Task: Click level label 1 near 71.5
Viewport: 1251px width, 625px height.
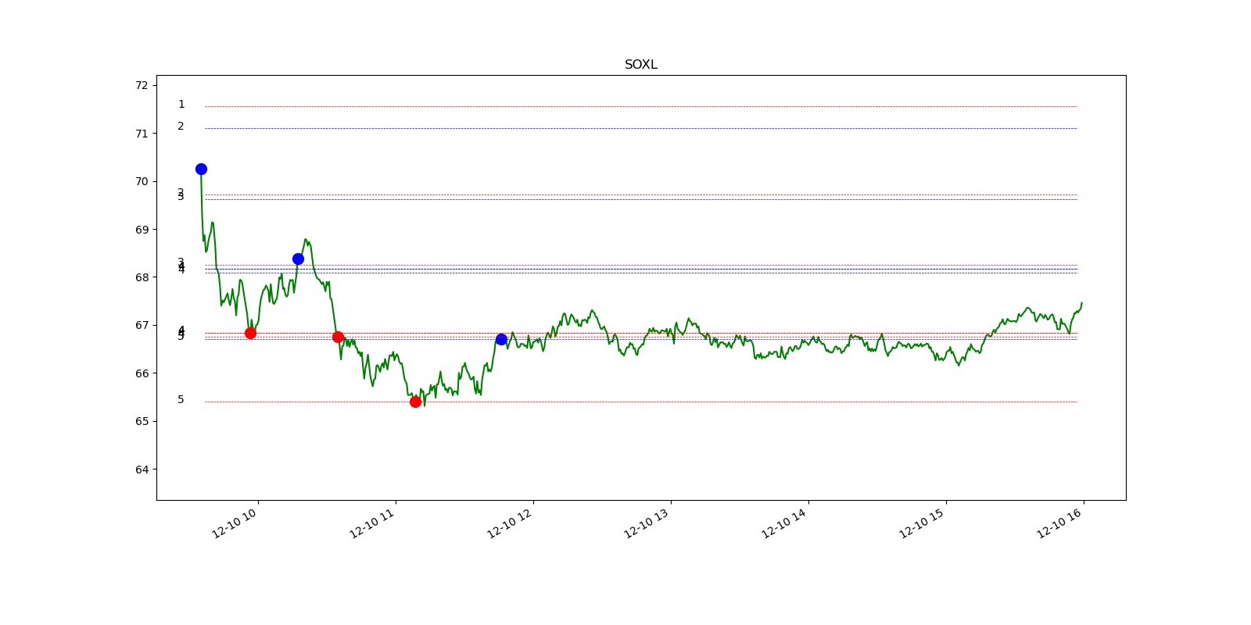Action: click(181, 104)
